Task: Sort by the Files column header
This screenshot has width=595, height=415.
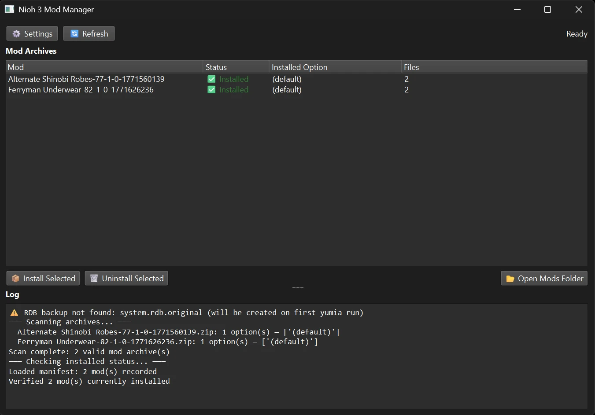Action: [x=494, y=67]
